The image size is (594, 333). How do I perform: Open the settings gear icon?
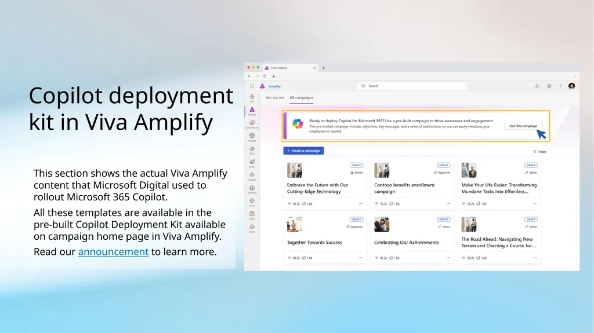(x=549, y=86)
